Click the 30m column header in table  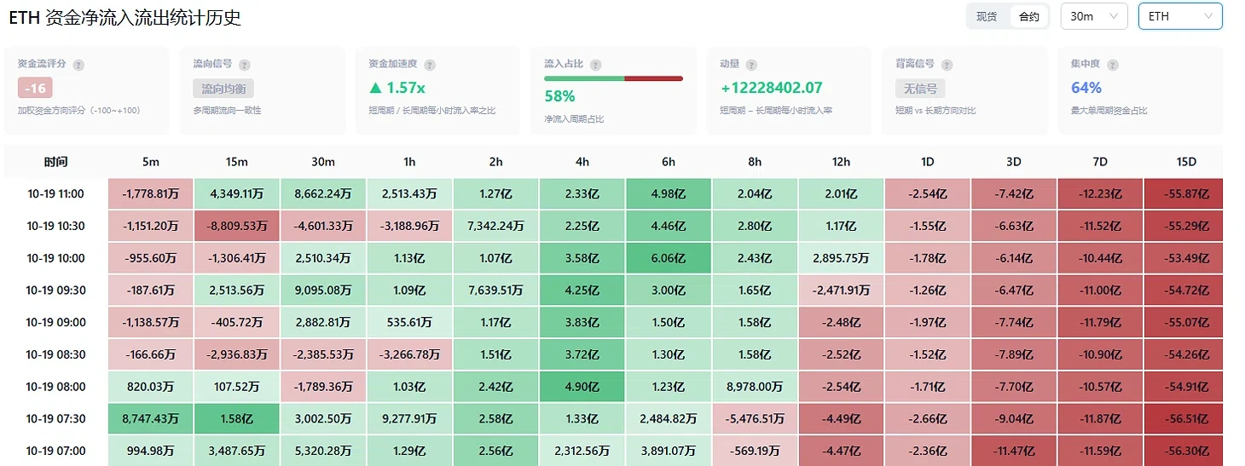coord(323,162)
